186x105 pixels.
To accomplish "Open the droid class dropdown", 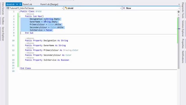I will point(121,8).
